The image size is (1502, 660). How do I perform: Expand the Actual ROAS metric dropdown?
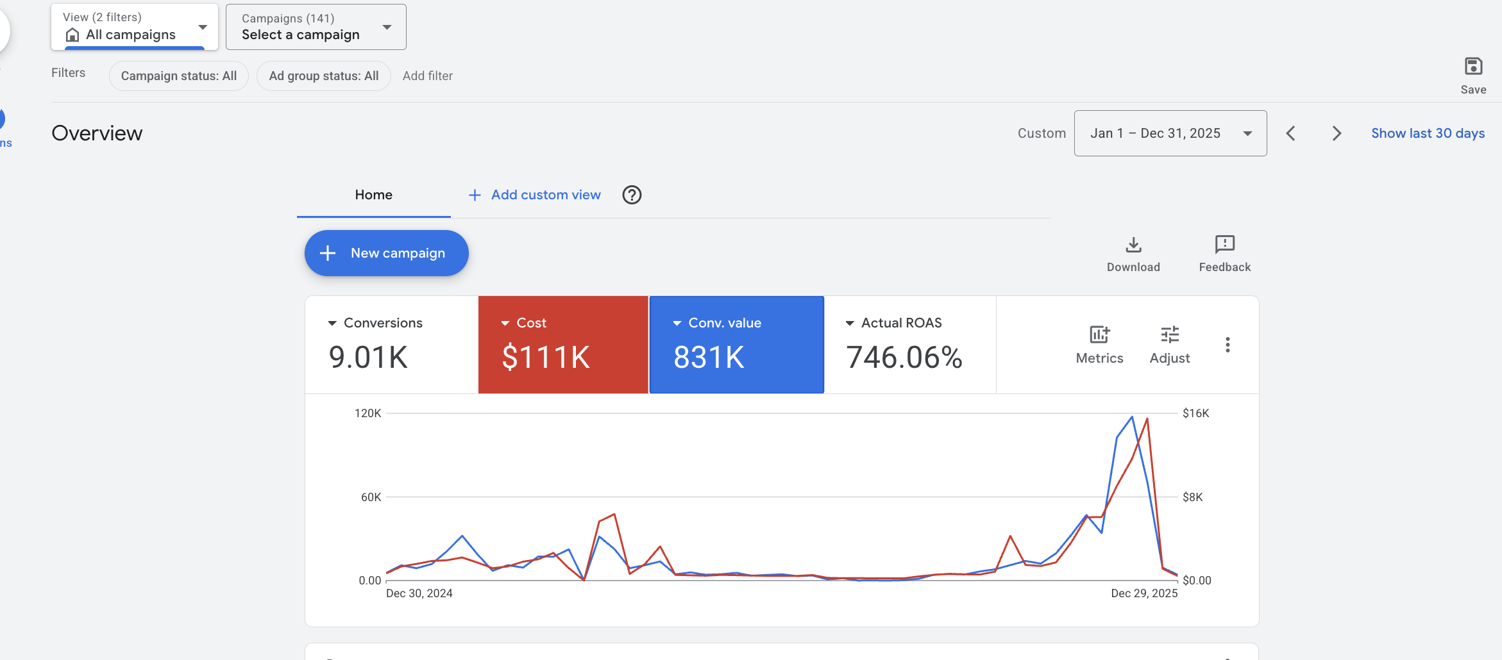[850, 323]
